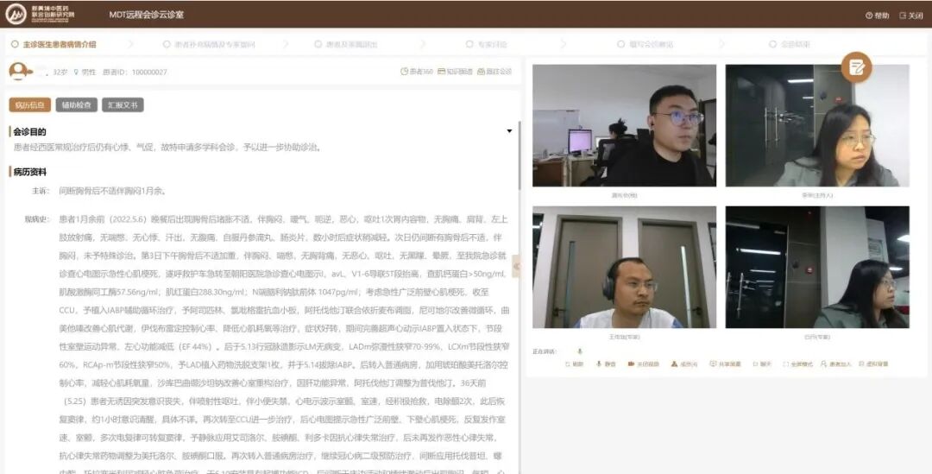Select the 填写会诊意见 step
932x474 pixels.
[645, 44]
